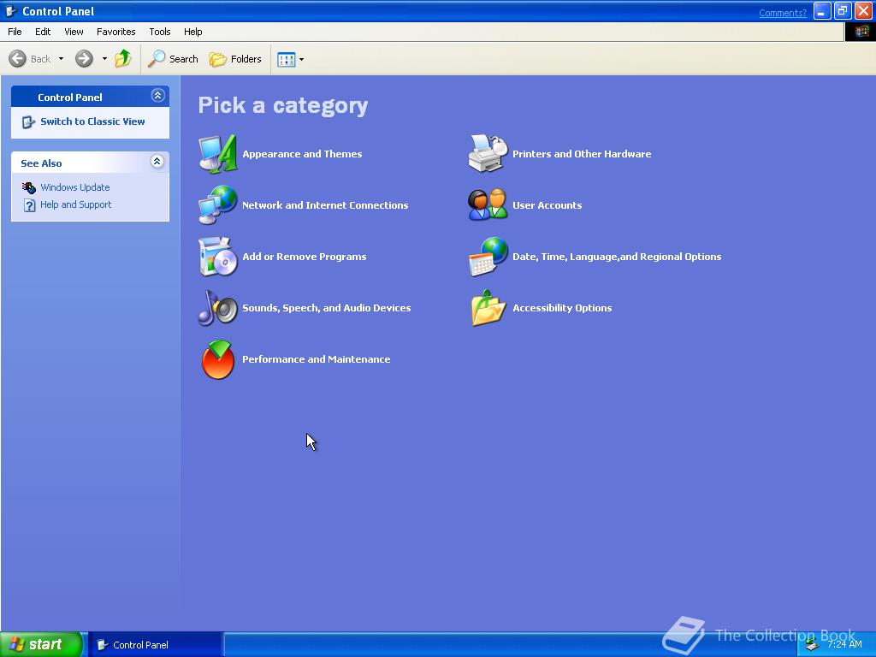
Task: Open the Search pane from toolbar
Action: (x=173, y=59)
